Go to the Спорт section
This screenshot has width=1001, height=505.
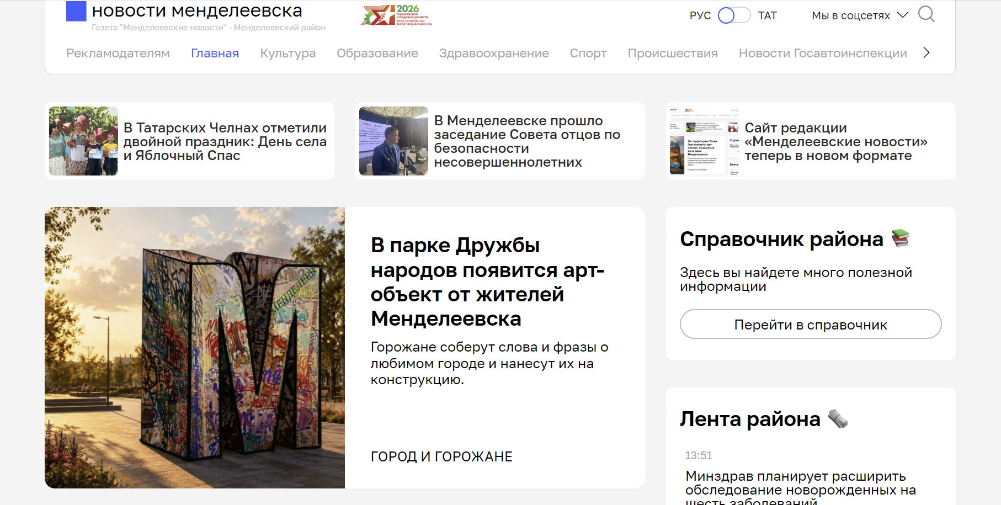point(588,53)
